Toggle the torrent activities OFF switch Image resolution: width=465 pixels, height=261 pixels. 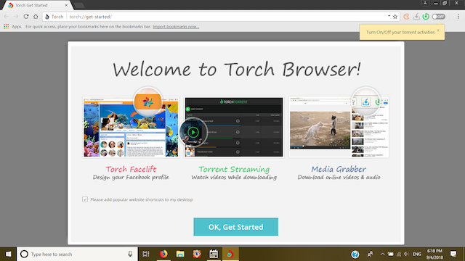click(x=439, y=17)
